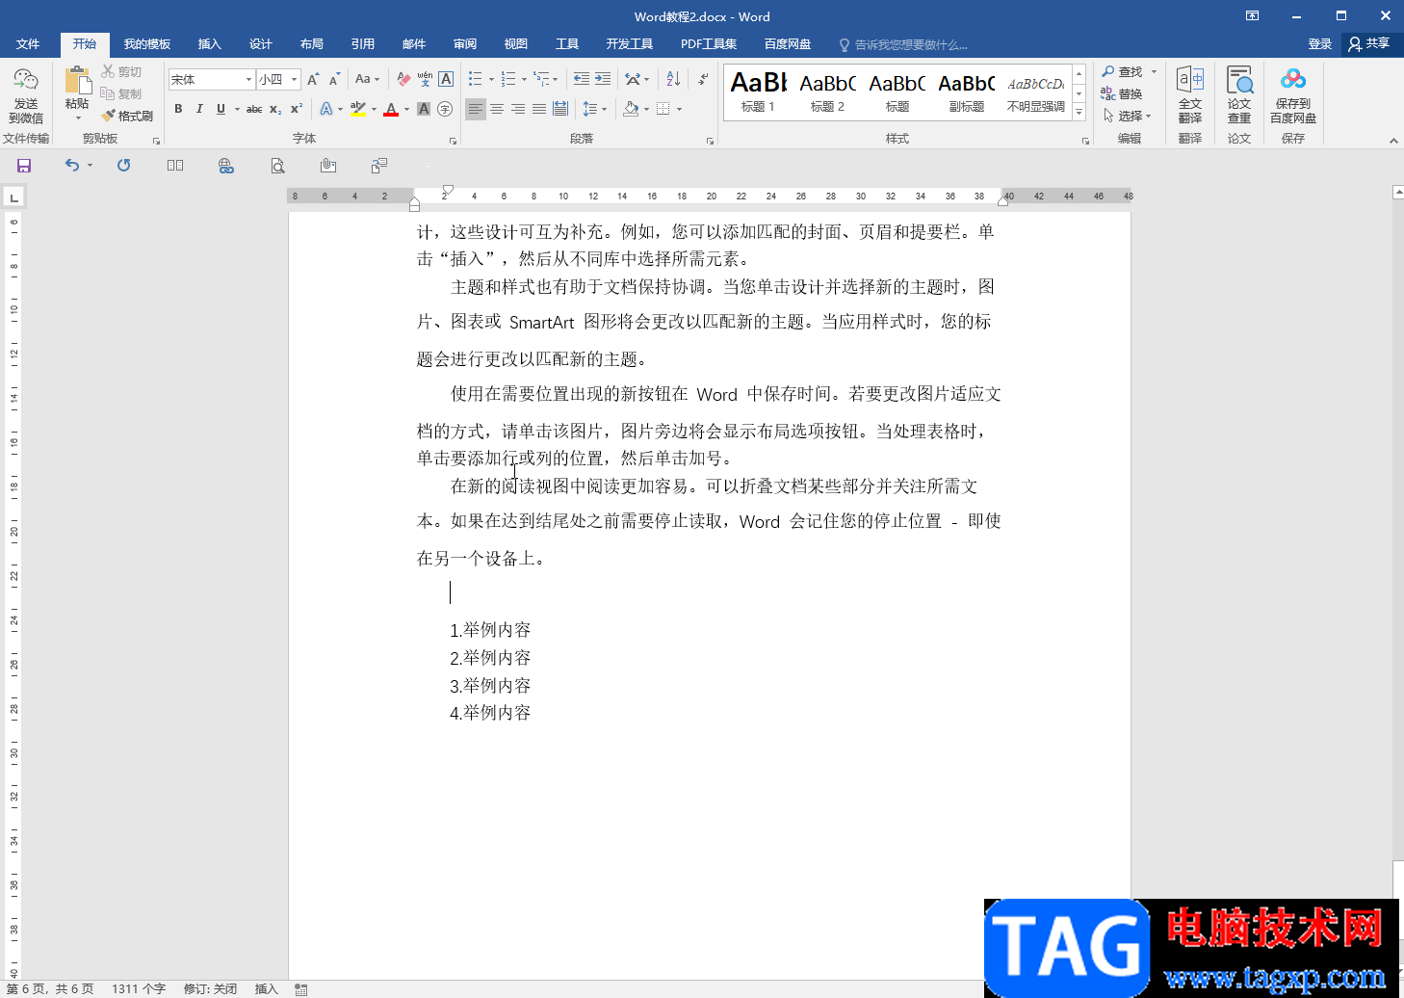Click Save to Baidu Netdisk icon
Viewport: 1404px width, 998px height.
(1293, 95)
